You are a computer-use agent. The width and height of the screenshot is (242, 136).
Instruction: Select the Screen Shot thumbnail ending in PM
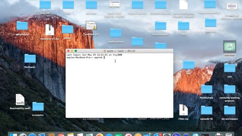(114, 5)
